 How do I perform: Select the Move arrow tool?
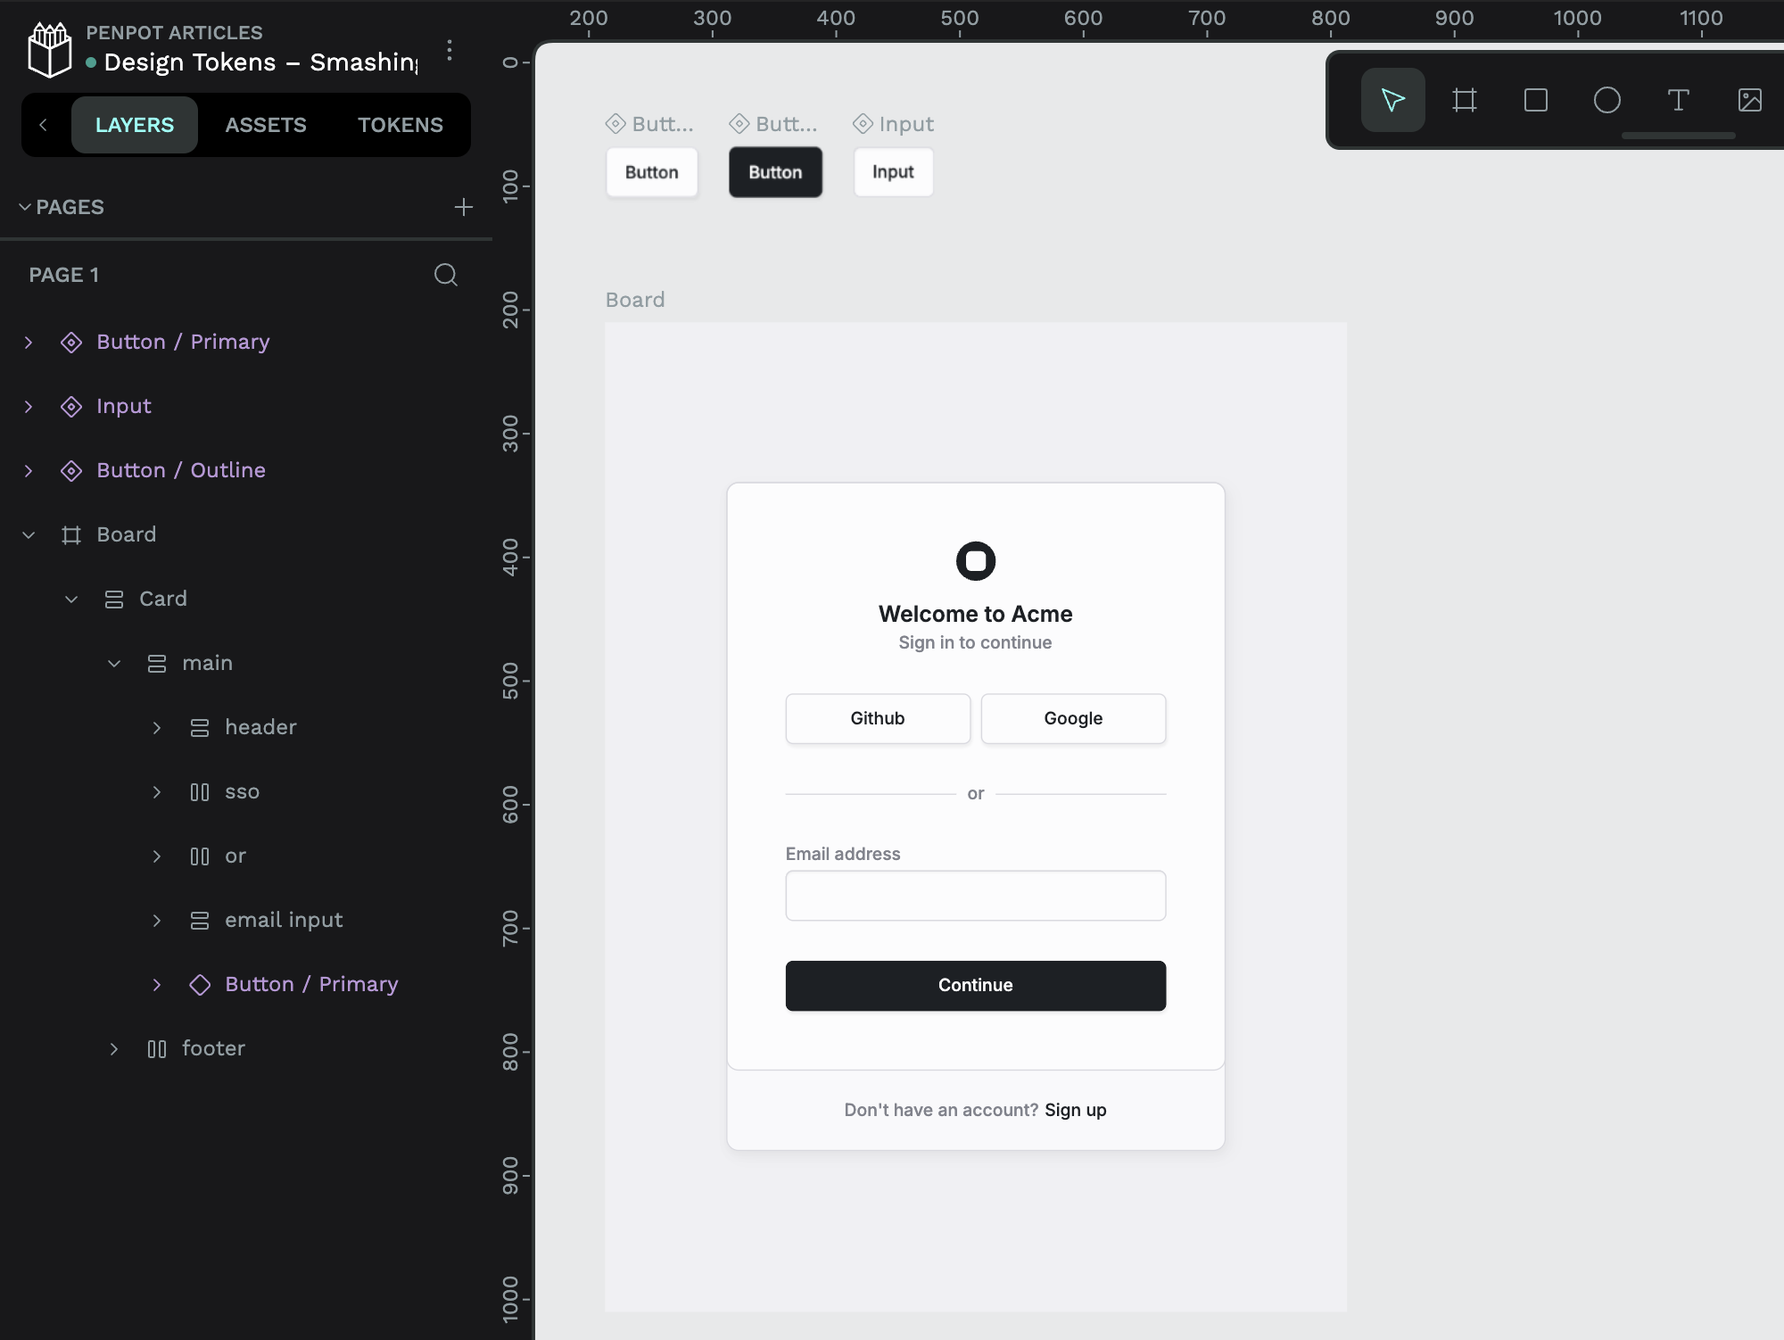click(x=1392, y=100)
